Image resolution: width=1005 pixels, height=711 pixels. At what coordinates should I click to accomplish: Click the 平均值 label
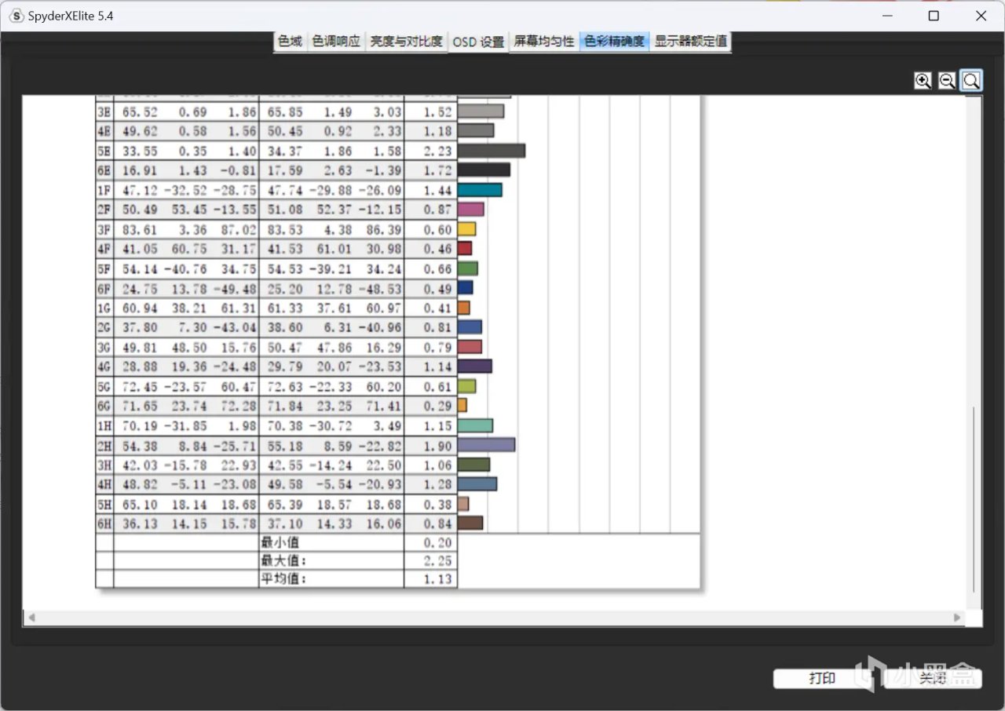click(x=283, y=579)
